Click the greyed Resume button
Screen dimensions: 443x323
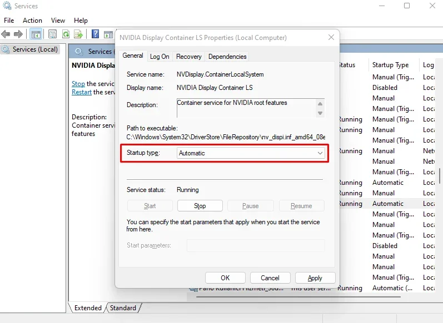pos(301,206)
